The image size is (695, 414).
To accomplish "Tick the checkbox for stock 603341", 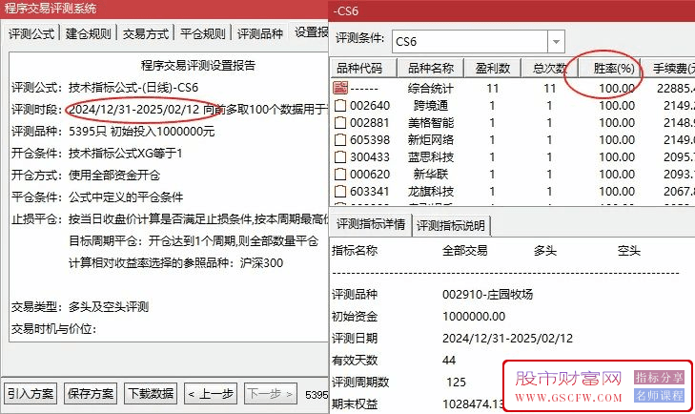I will coord(340,192).
